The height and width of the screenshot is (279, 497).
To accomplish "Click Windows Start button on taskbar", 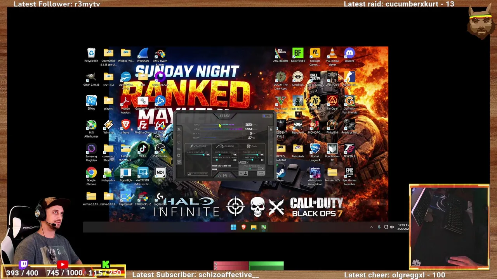I will click(x=233, y=227).
